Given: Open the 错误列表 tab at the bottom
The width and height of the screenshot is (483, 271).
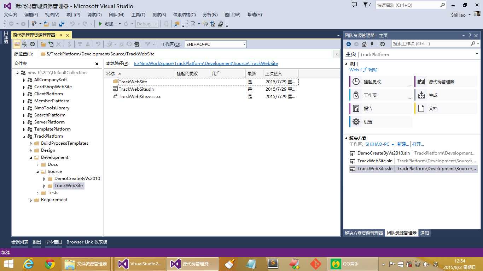Looking at the screenshot, I should (20, 242).
